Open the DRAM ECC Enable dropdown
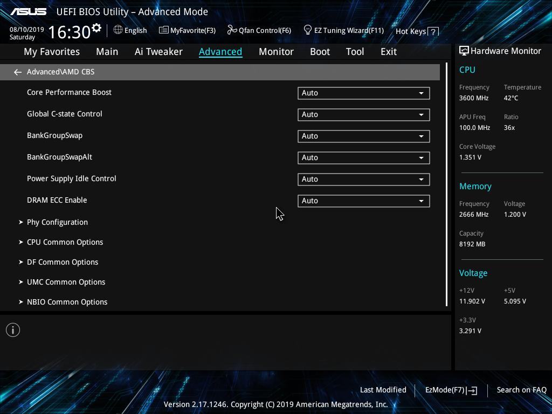Viewport: 552px width, 414px height. click(x=364, y=201)
